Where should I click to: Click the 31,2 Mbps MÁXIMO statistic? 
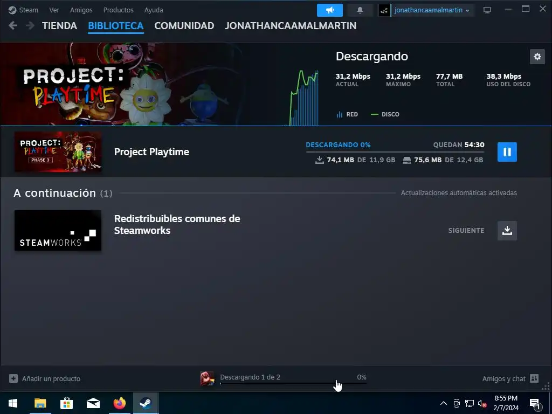(403, 80)
